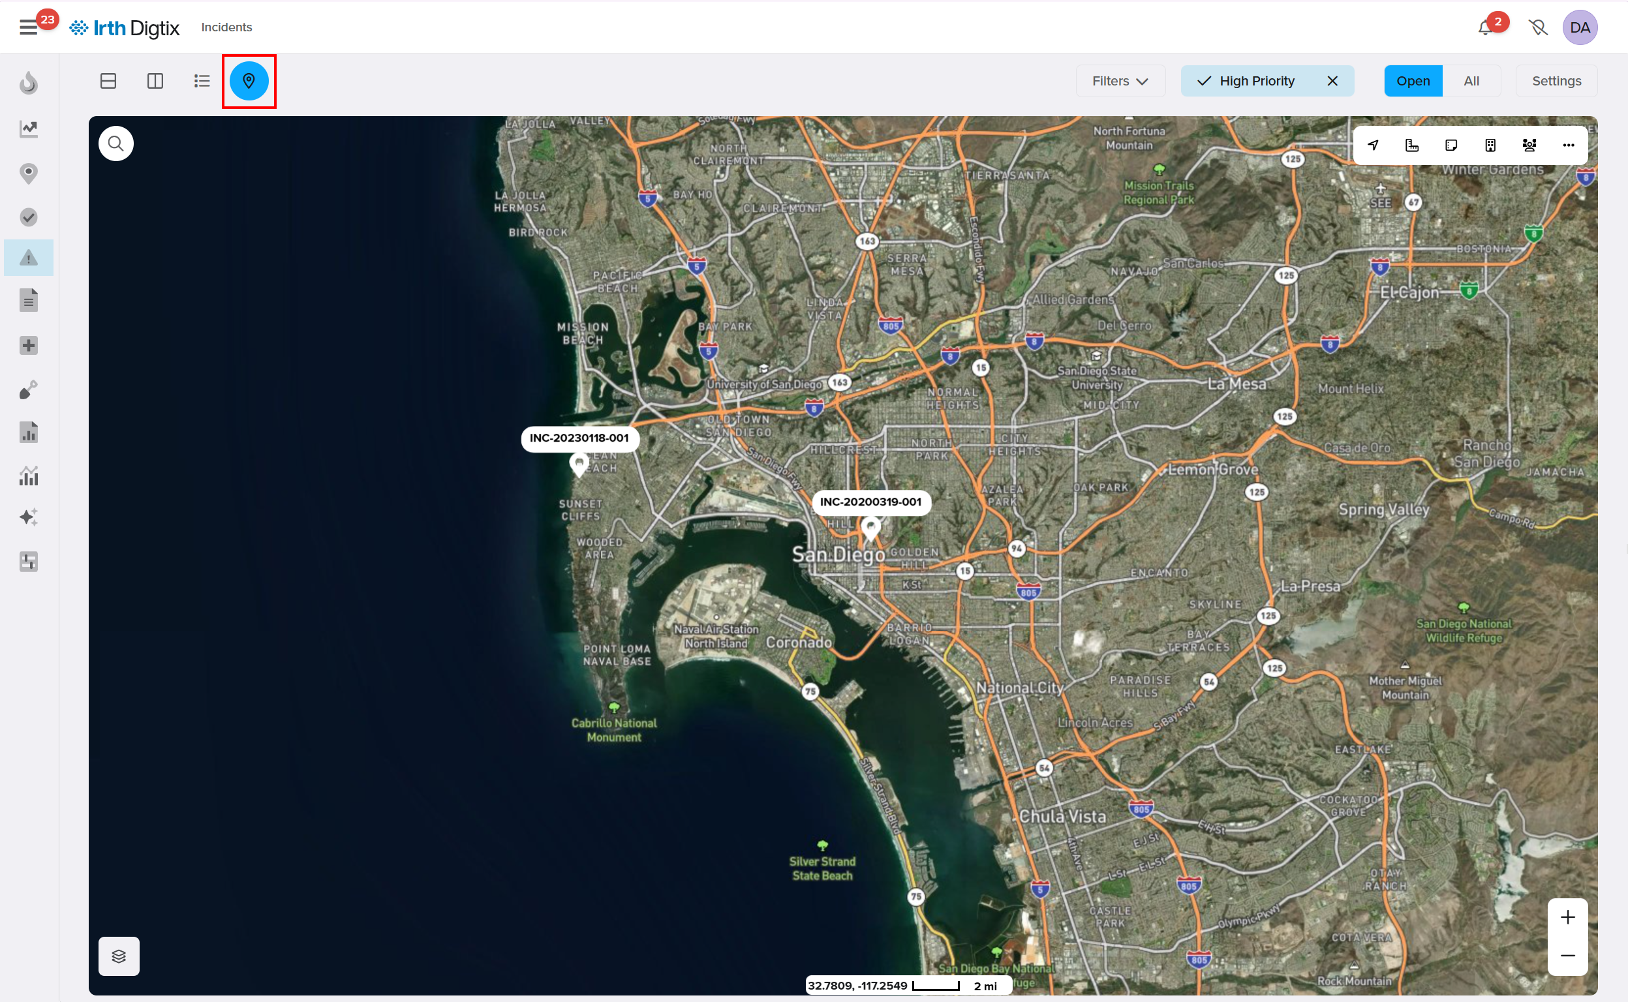Switch to list view icon
Image resolution: width=1628 pixels, height=1002 pixels.
pyautogui.click(x=202, y=81)
